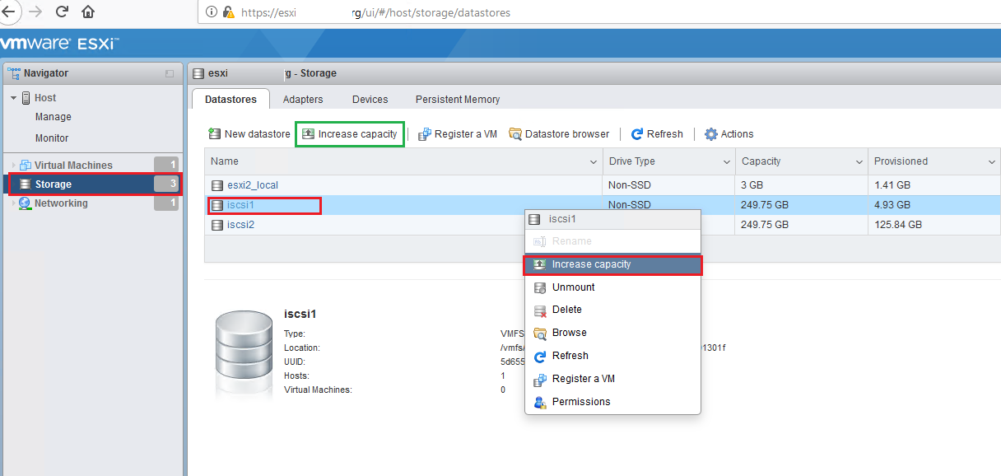Click Register a VM in the toolbar
This screenshot has width=1001, height=476.
click(x=458, y=134)
